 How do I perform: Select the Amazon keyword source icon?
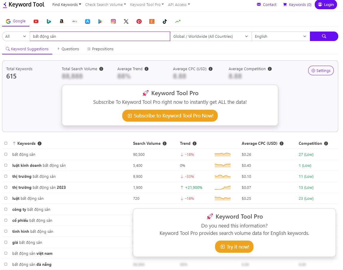coord(62,21)
